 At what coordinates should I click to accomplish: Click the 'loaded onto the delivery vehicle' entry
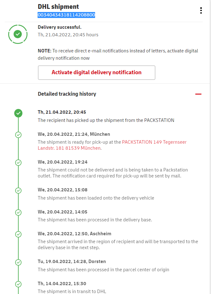(96, 198)
